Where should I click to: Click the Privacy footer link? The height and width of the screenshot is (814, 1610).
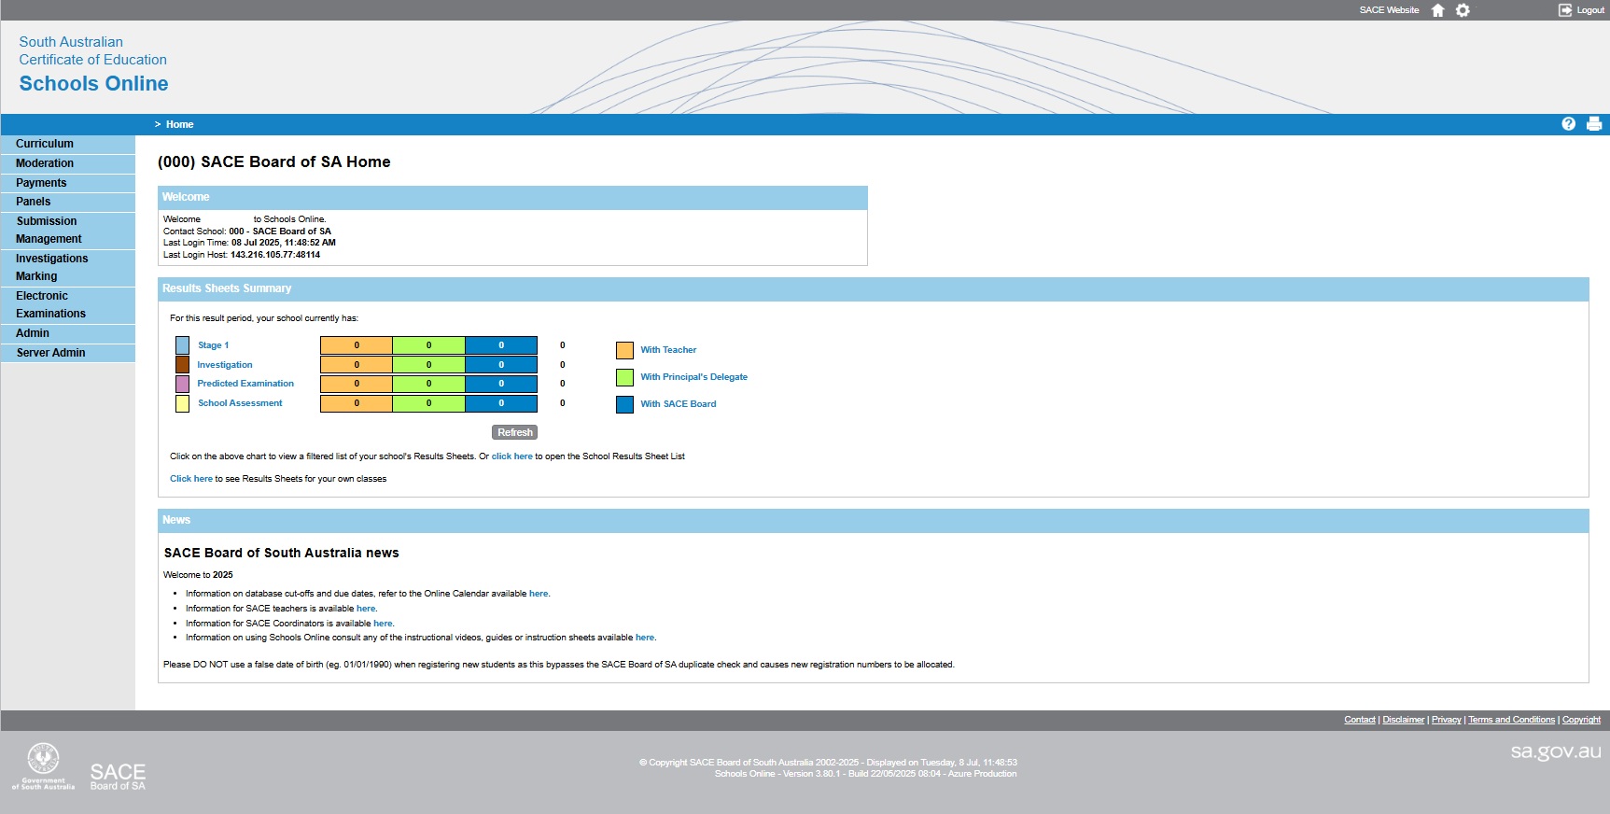(1447, 720)
